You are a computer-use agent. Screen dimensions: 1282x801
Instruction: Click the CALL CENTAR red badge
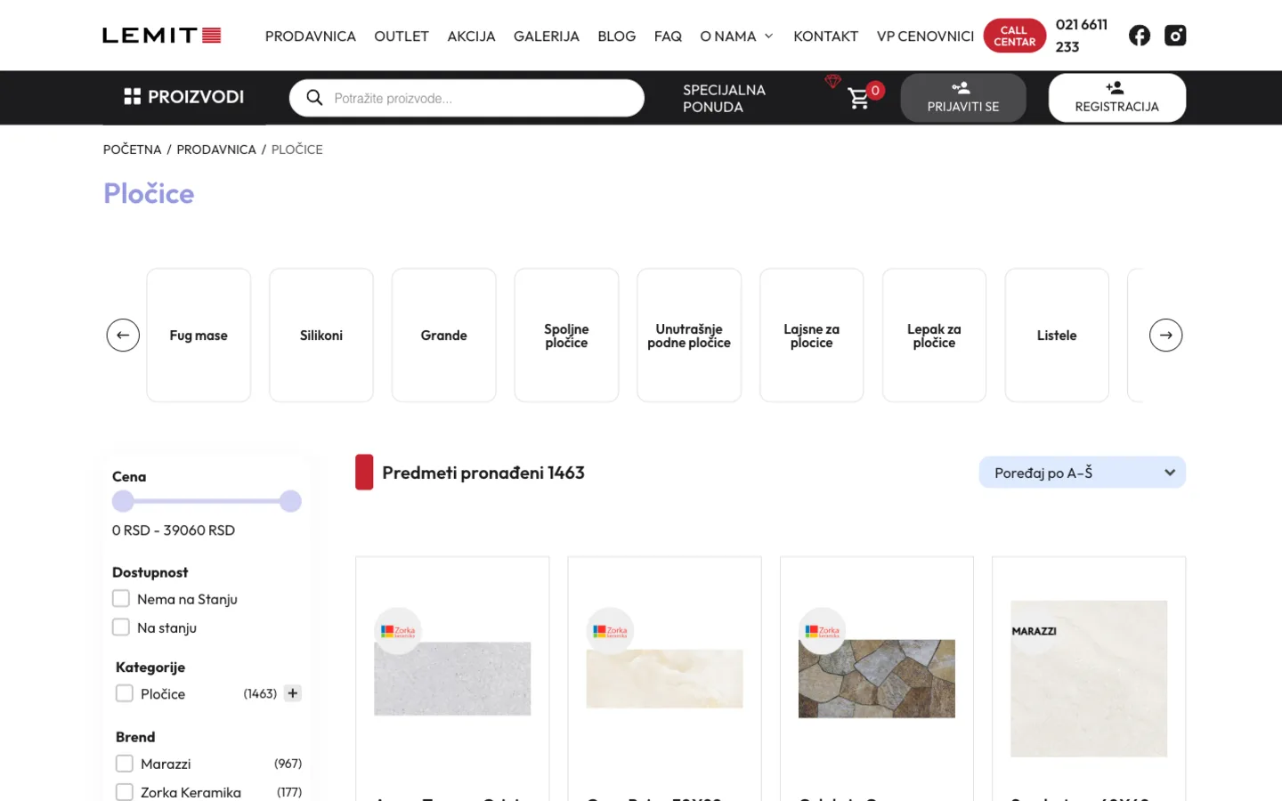click(1015, 36)
